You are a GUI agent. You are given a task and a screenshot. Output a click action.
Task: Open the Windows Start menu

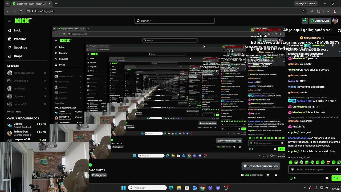(123, 188)
